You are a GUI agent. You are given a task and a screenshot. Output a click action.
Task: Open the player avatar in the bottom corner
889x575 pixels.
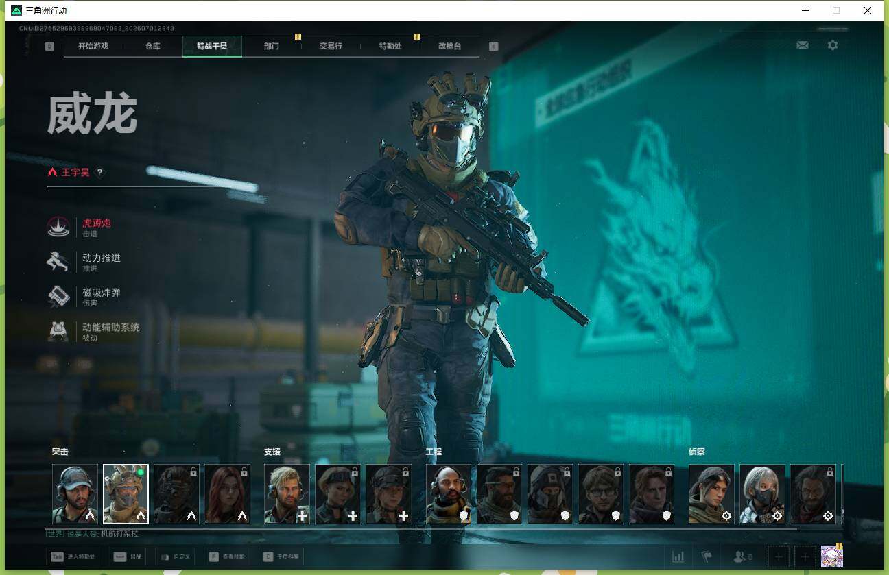click(x=832, y=556)
